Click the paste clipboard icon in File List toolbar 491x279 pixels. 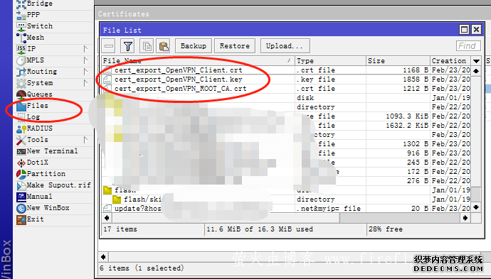tap(164, 46)
